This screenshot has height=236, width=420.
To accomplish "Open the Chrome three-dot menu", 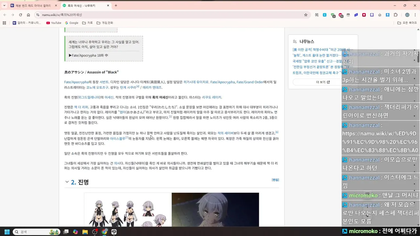I will [x=415, y=15].
